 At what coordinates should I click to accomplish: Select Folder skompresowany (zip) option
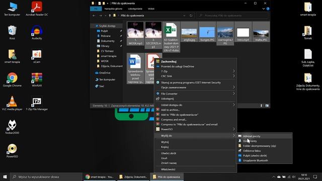pyautogui.click(x=264, y=146)
